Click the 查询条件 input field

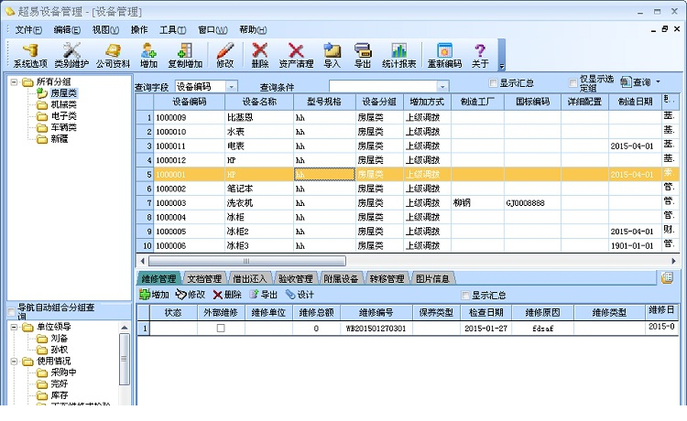(383, 86)
